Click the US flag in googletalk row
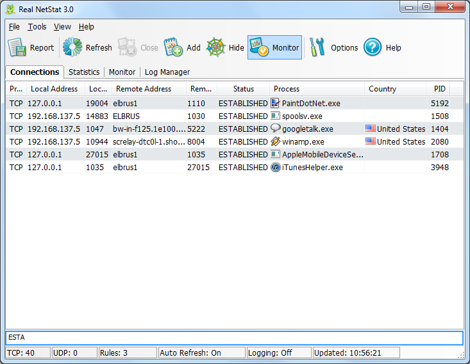 pos(371,129)
